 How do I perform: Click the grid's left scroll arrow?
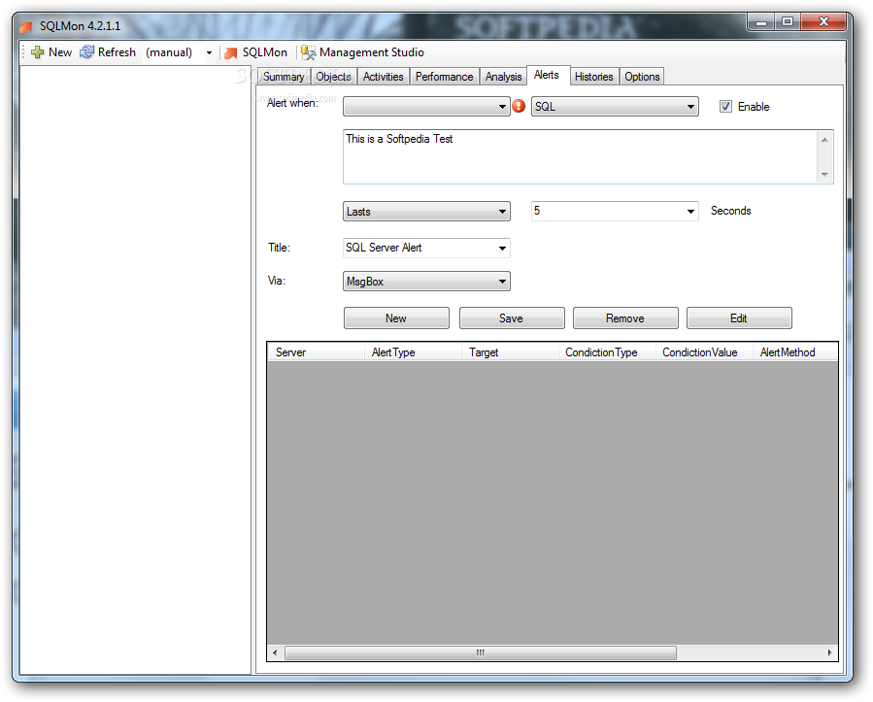click(x=275, y=652)
